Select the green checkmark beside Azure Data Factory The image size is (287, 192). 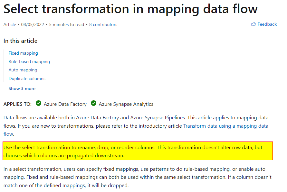tap(39, 103)
